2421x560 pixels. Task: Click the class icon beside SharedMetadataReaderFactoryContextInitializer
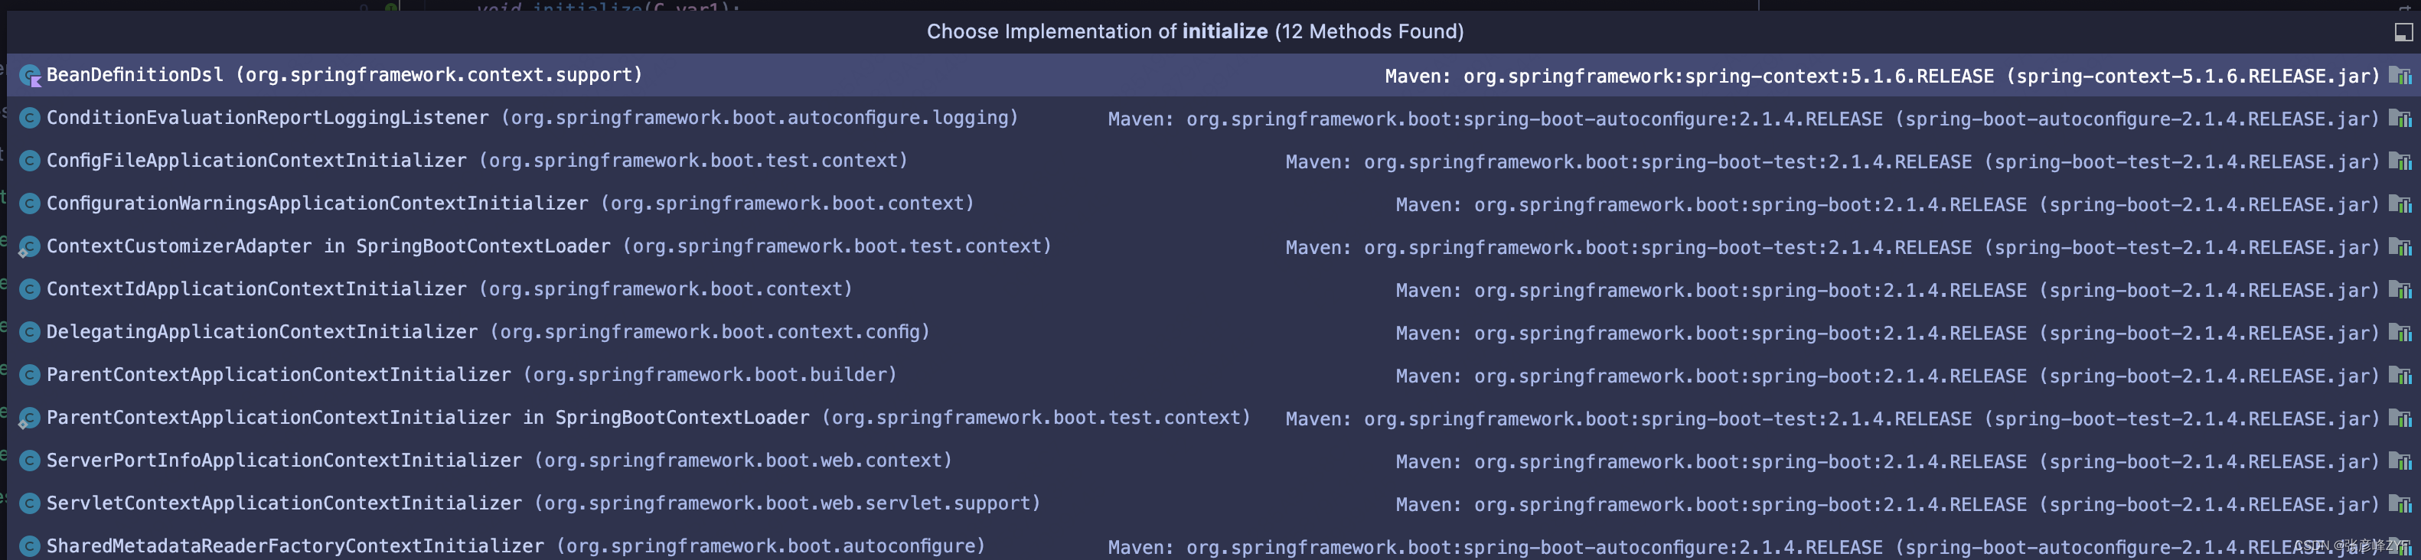30,547
